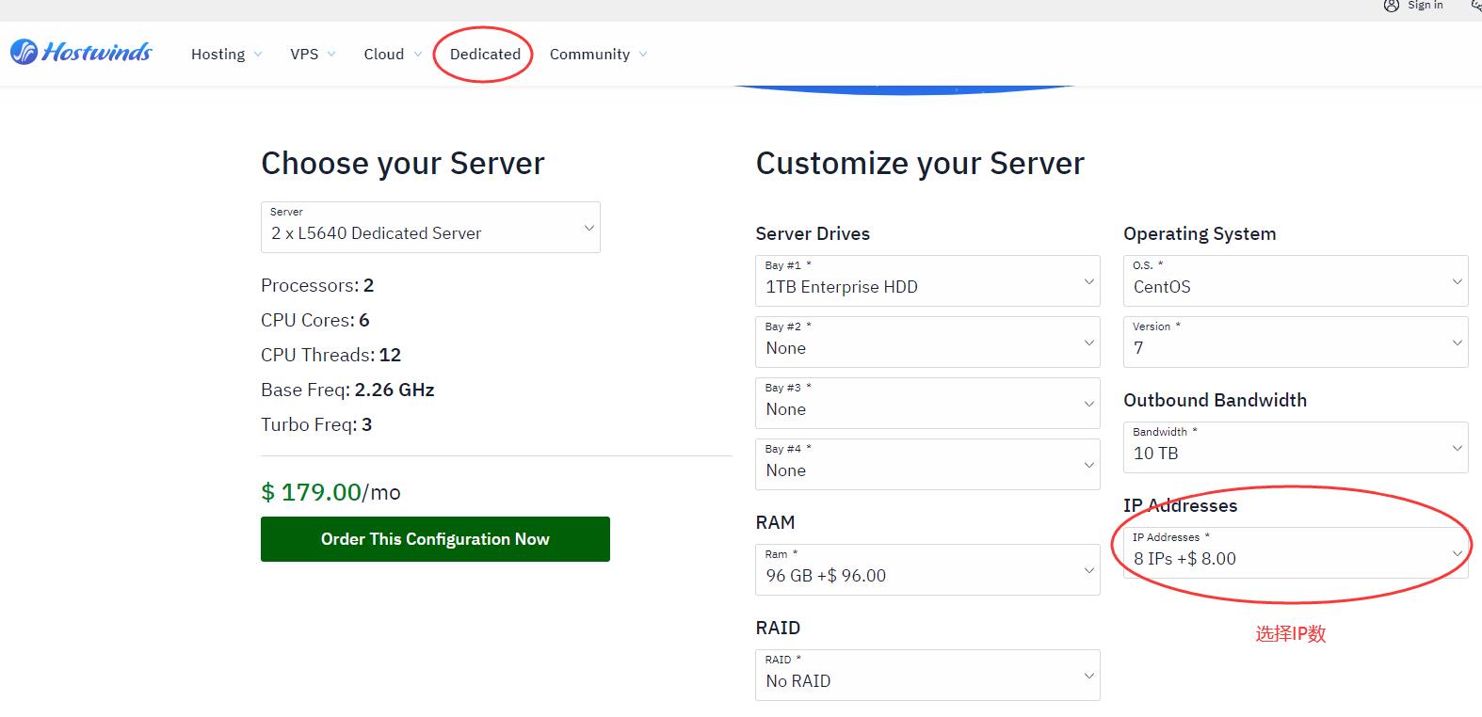Open the Bay #4 drive dropdown
The image size is (1482, 717).
(927, 464)
